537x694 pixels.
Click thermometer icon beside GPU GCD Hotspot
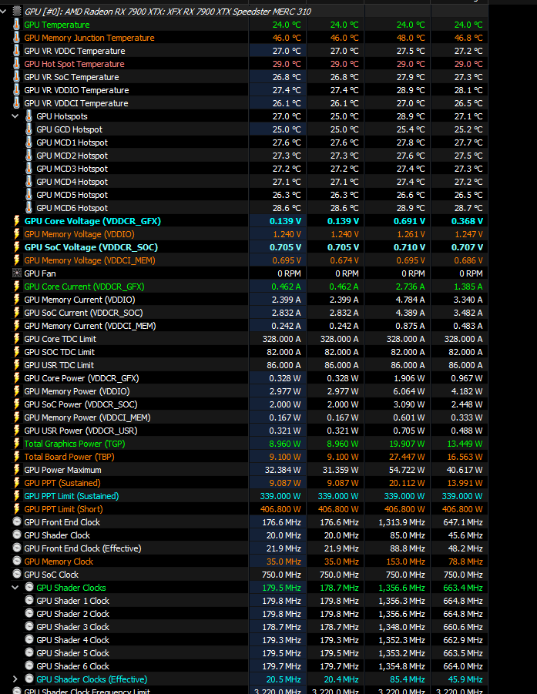(x=29, y=129)
